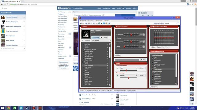The image size is (197, 110).
Task: Click the voice list scroll-down arrow
Action: click(110, 85)
